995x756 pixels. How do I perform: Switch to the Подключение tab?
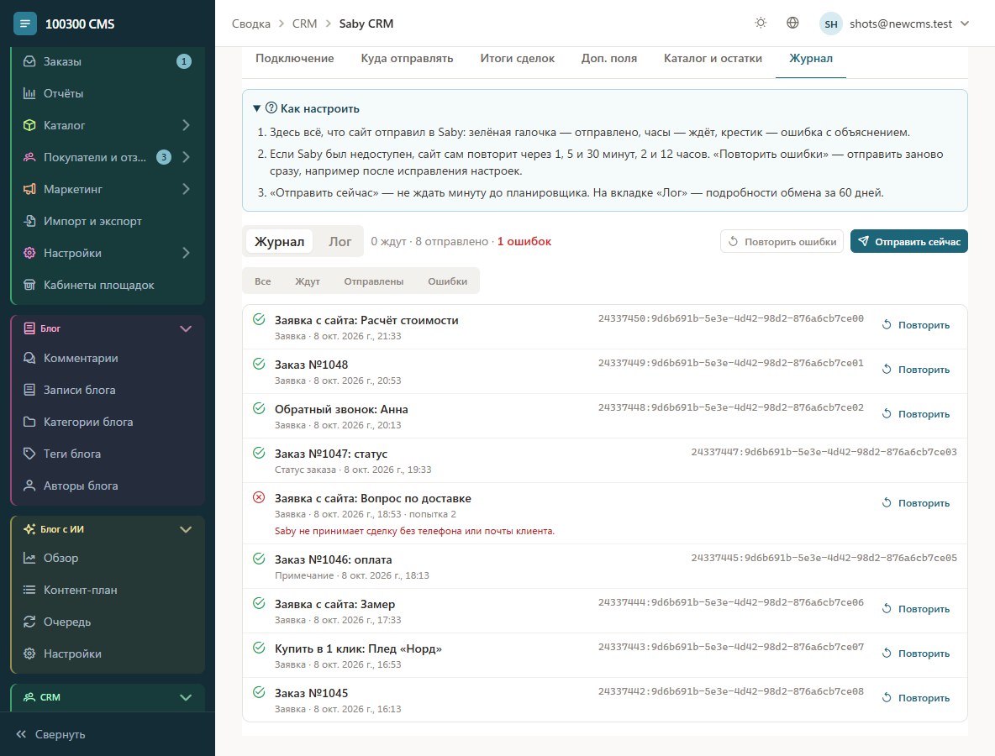[294, 58]
